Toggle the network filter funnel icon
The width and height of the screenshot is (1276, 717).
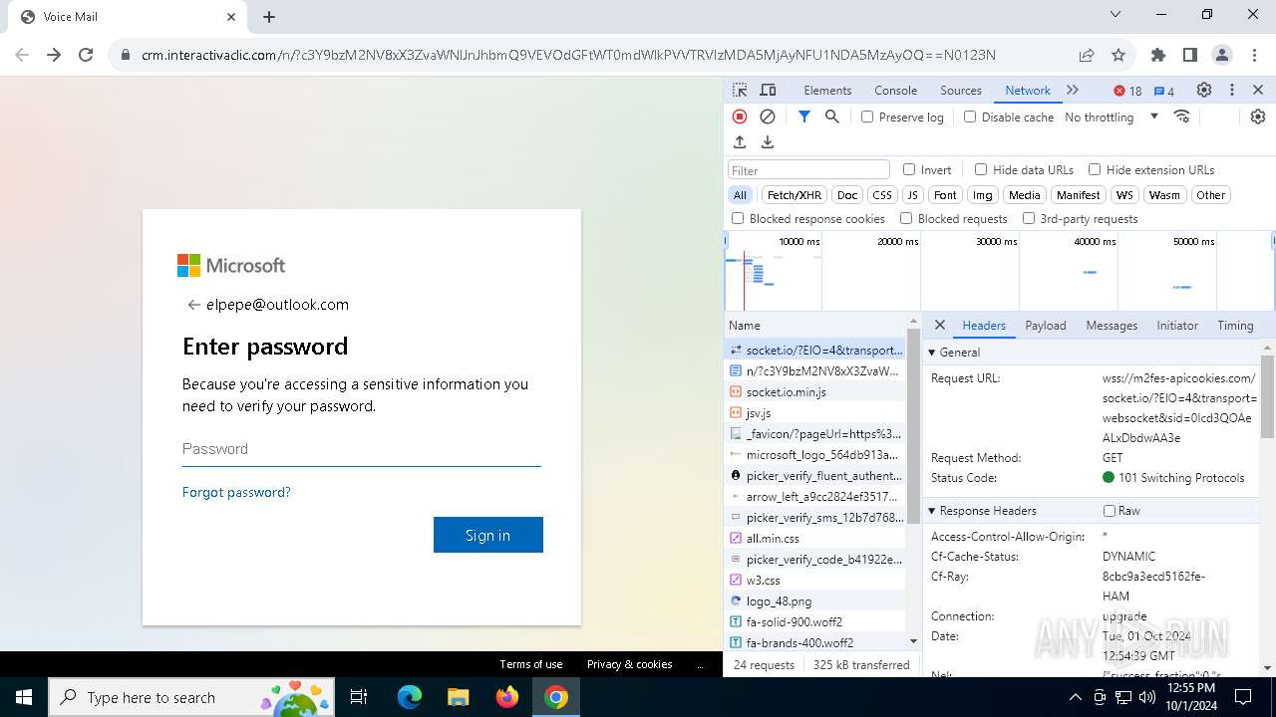(804, 117)
